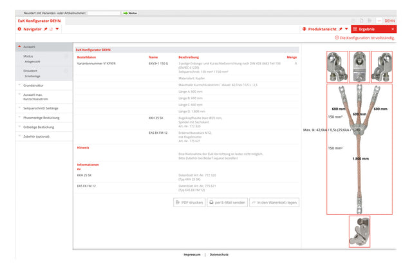Click the faded indicator beside Modus
Screen dimensions: 412x269
pyautogui.click(x=66, y=56)
